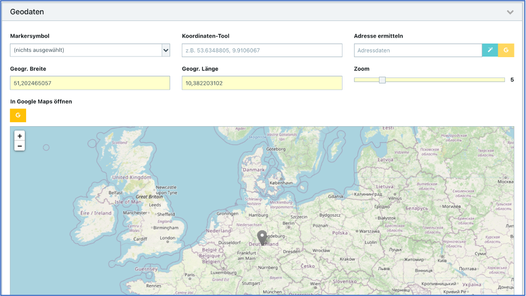
Task: Click the Zoom value 5
Action: point(512,80)
